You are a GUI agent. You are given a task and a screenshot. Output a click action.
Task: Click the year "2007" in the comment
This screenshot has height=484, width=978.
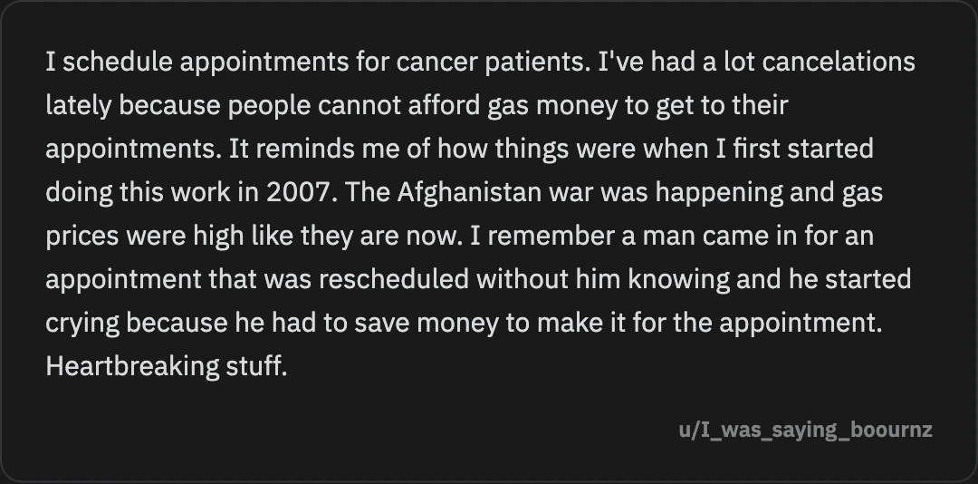point(298,192)
